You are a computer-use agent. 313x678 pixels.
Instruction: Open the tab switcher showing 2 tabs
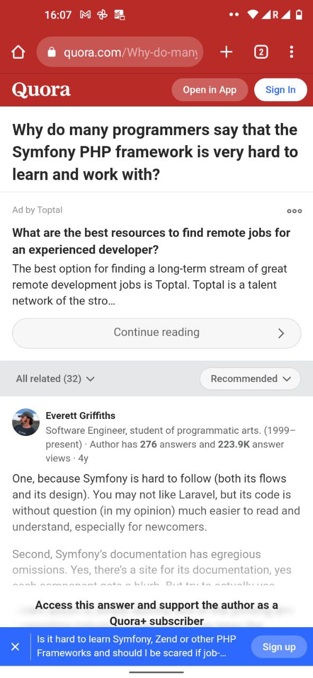[261, 52]
